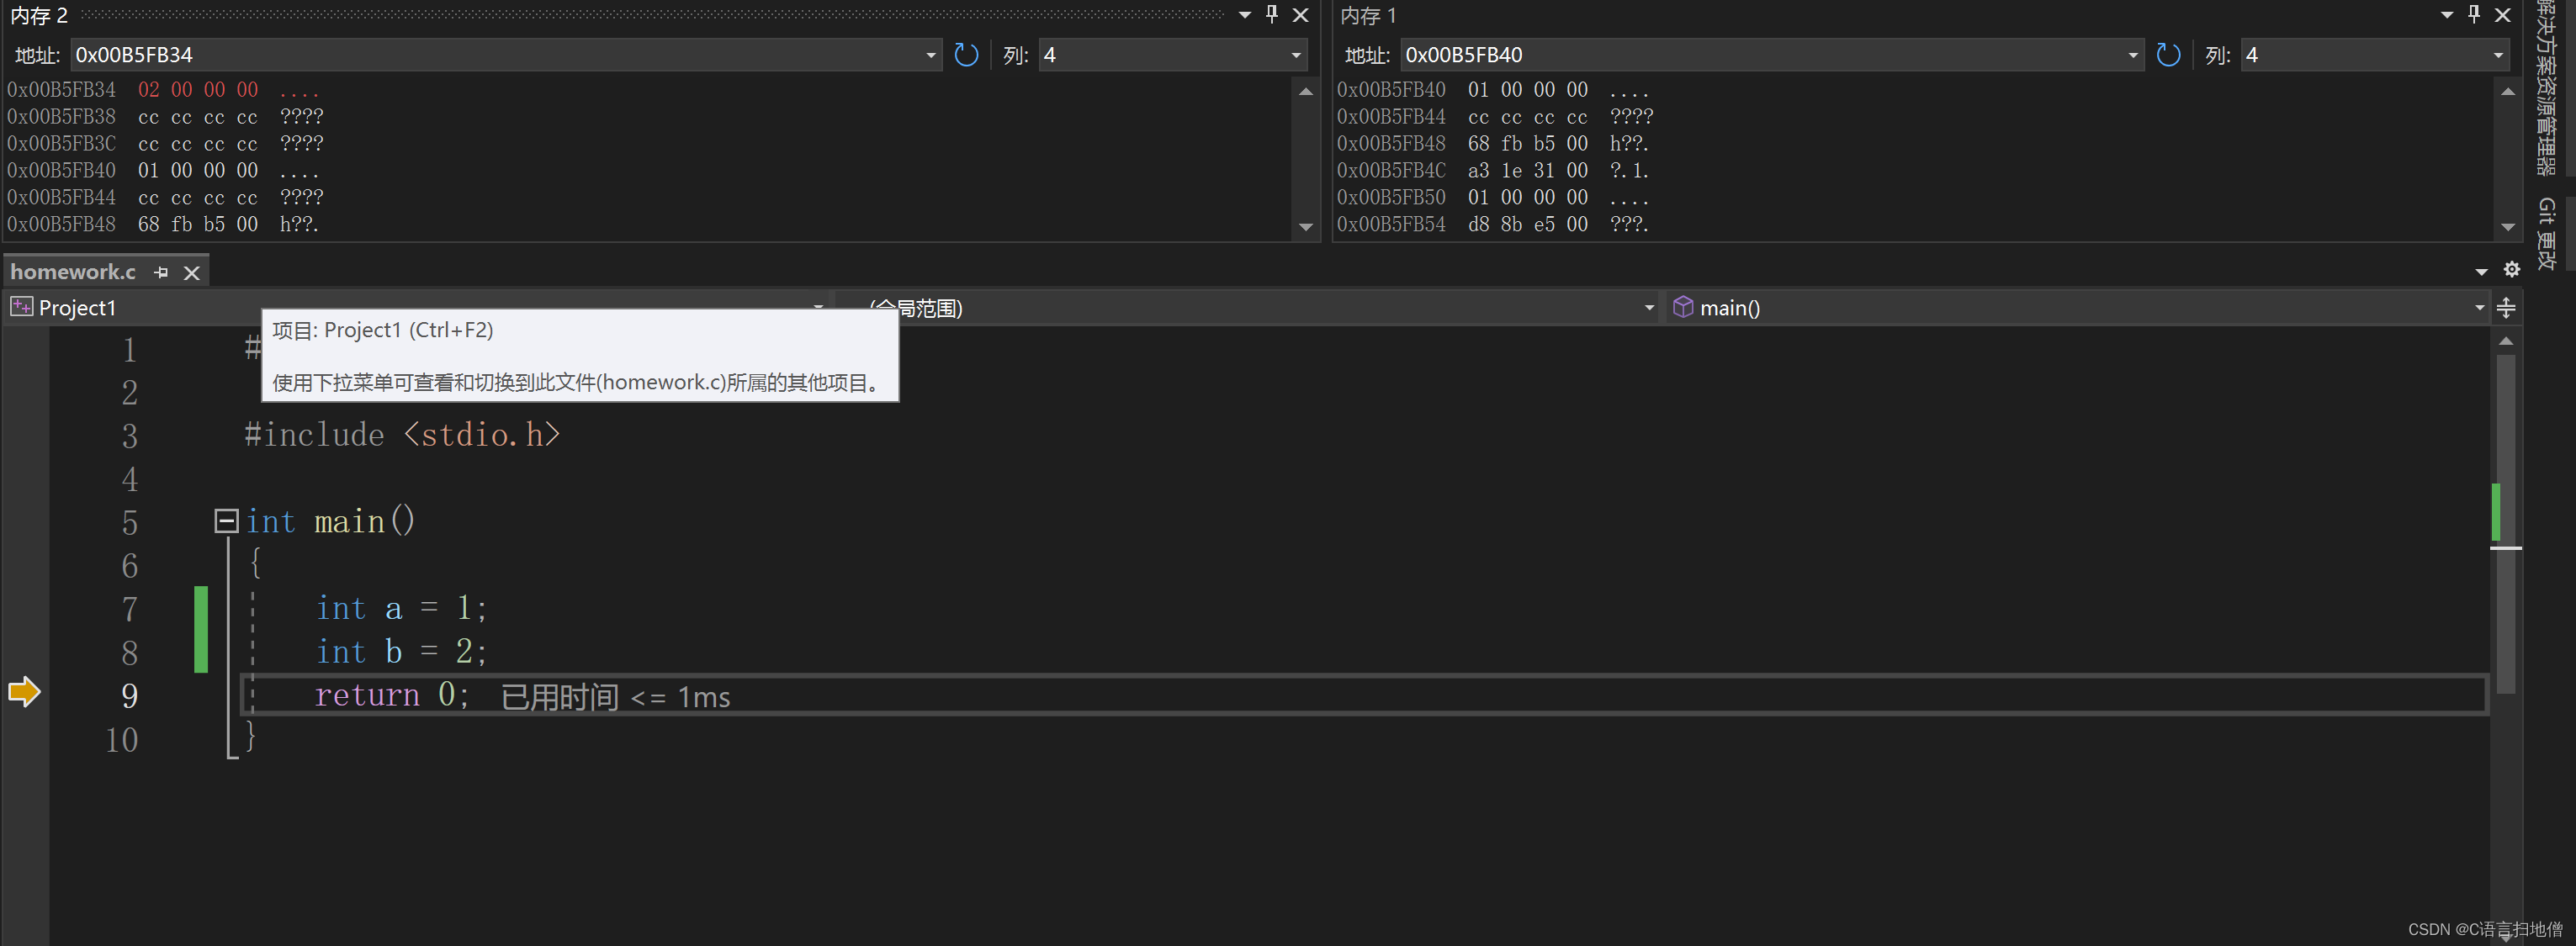The image size is (2576, 946).
Task: Click refresh icon in Memory 1 panel
Action: [2167, 55]
